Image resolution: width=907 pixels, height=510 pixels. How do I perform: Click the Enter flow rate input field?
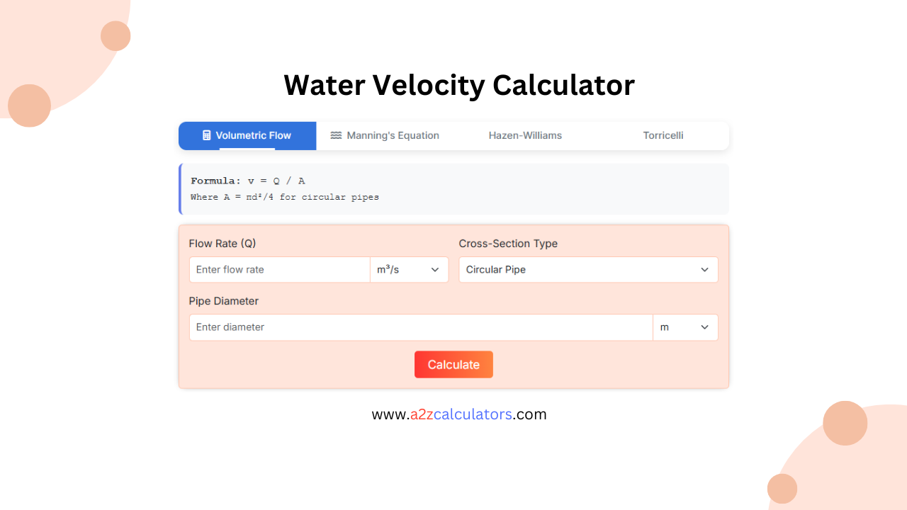click(279, 269)
